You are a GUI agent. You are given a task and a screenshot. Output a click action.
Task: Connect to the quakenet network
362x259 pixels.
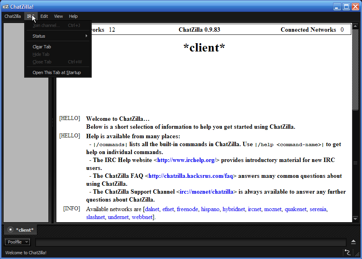(x=295, y=209)
